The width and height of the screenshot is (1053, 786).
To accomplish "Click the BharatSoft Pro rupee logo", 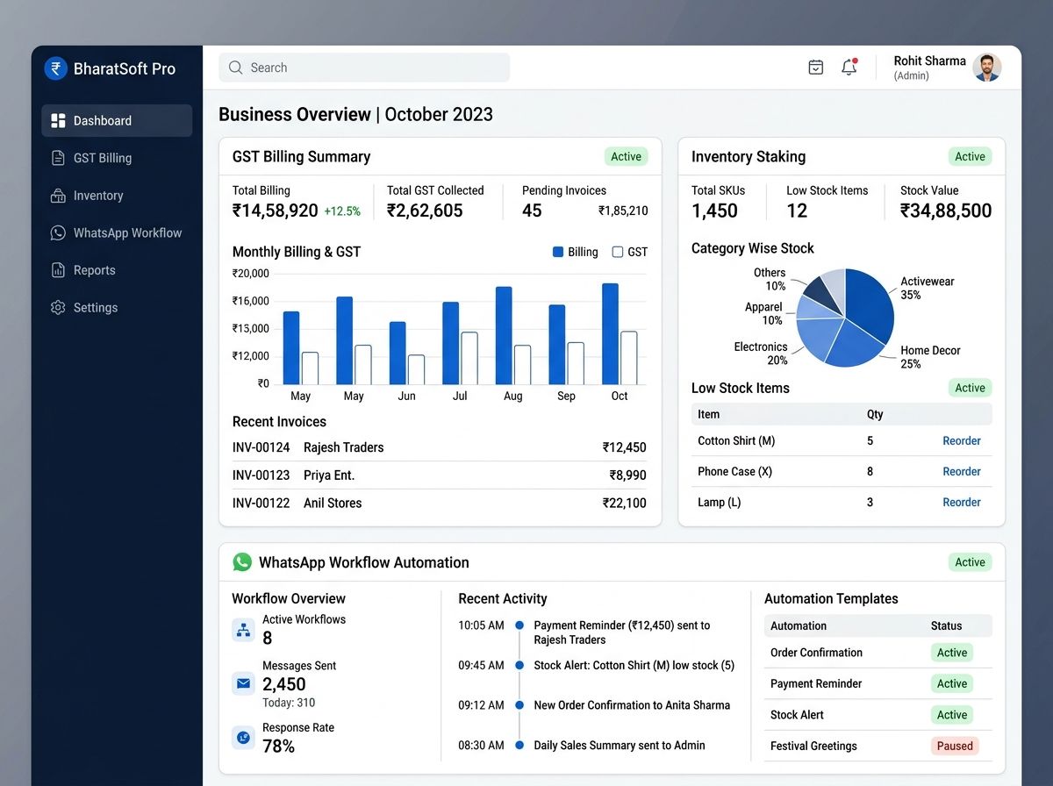I will (x=55, y=68).
